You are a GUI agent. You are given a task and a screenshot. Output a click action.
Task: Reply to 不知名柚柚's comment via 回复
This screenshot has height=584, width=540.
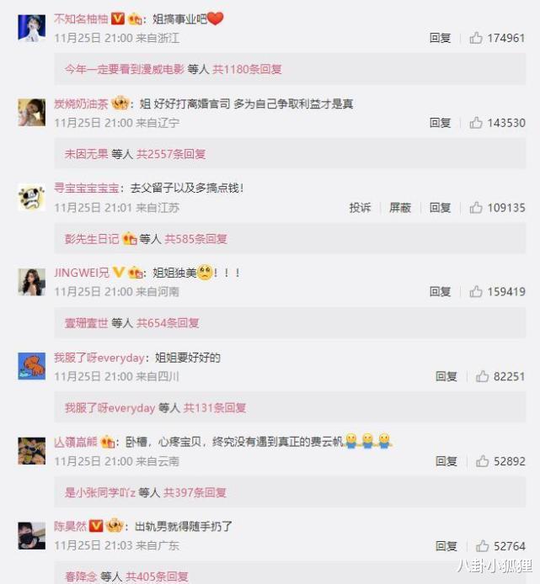tap(440, 38)
